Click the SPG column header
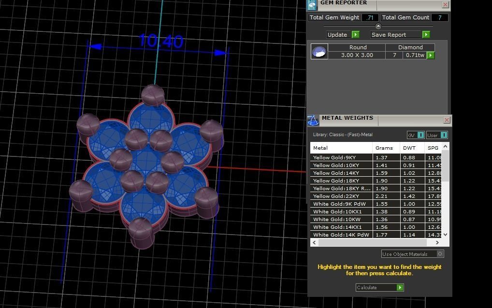 point(433,148)
